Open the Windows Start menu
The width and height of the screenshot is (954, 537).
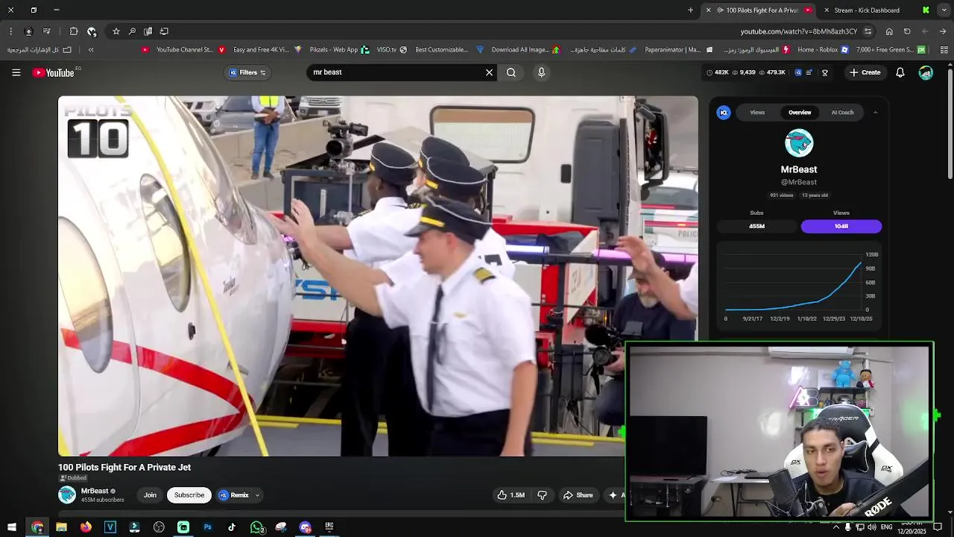(11, 527)
